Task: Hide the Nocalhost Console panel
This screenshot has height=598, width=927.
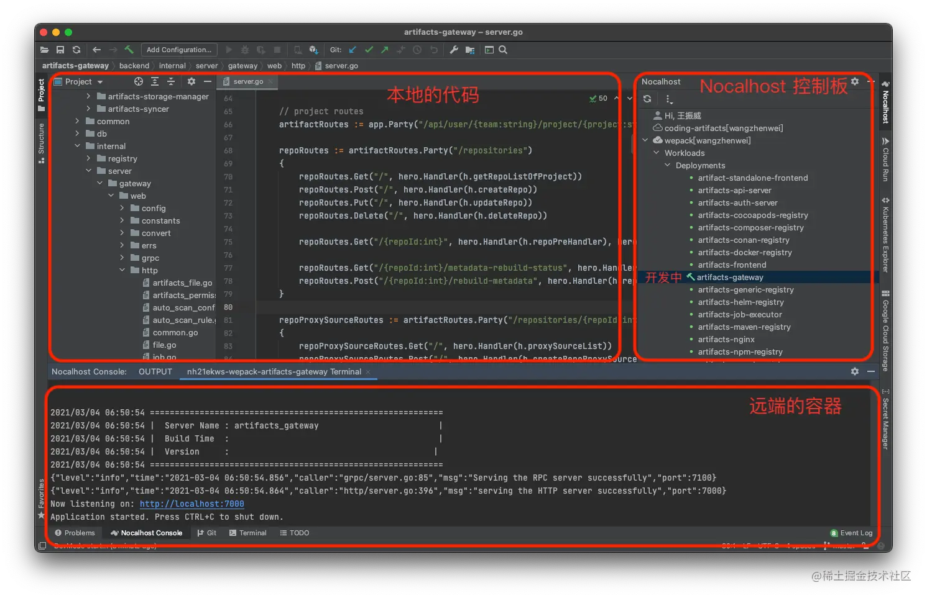Action: coord(871,371)
